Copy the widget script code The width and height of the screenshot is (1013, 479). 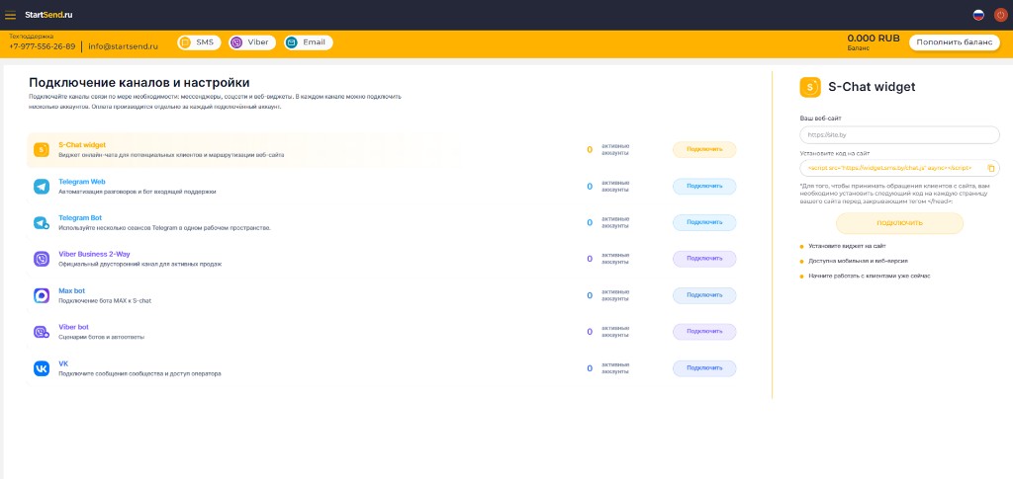pos(990,168)
